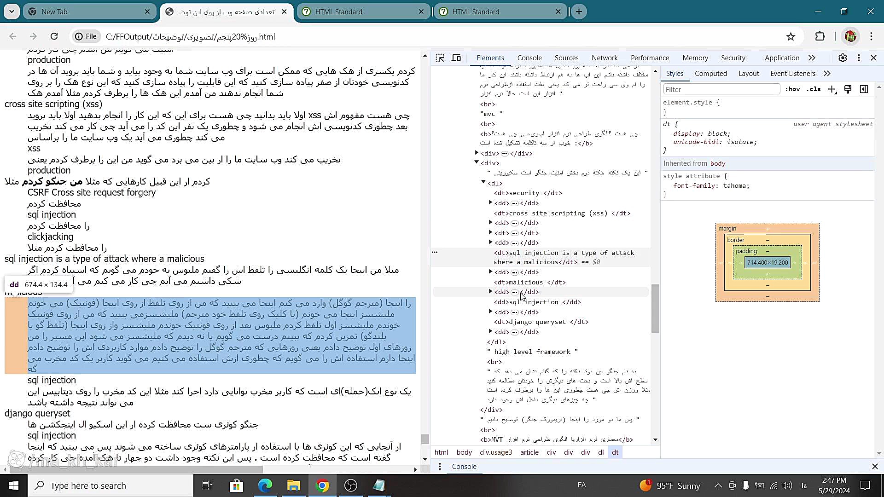Toggle the .cls classes button

[x=814, y=89]
